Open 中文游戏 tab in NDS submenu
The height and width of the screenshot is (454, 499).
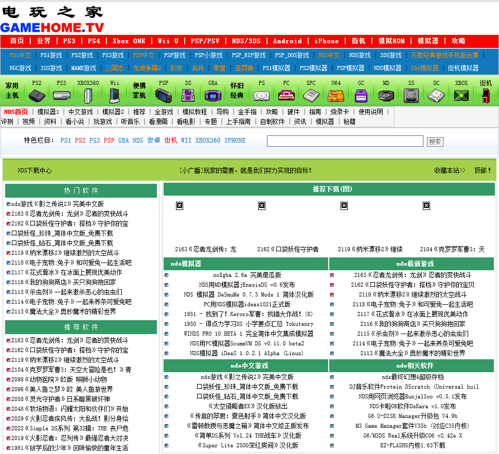tap(81, 112)
